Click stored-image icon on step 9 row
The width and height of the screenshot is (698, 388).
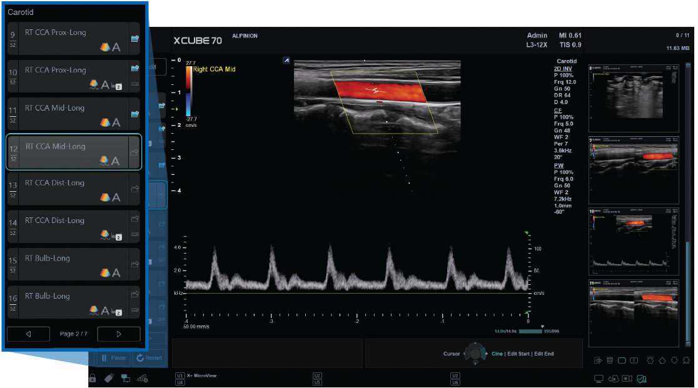pos(135,39)
